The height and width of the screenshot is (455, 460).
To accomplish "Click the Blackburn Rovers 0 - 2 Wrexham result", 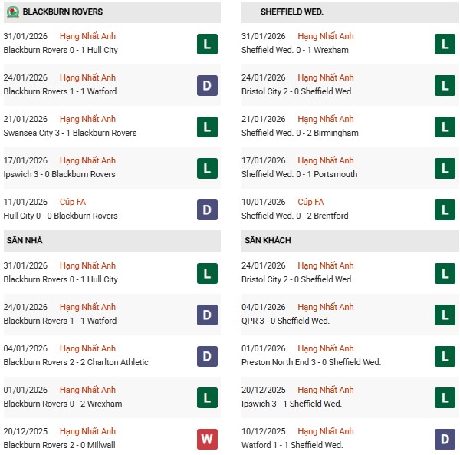I will click(x=63, y=404).
